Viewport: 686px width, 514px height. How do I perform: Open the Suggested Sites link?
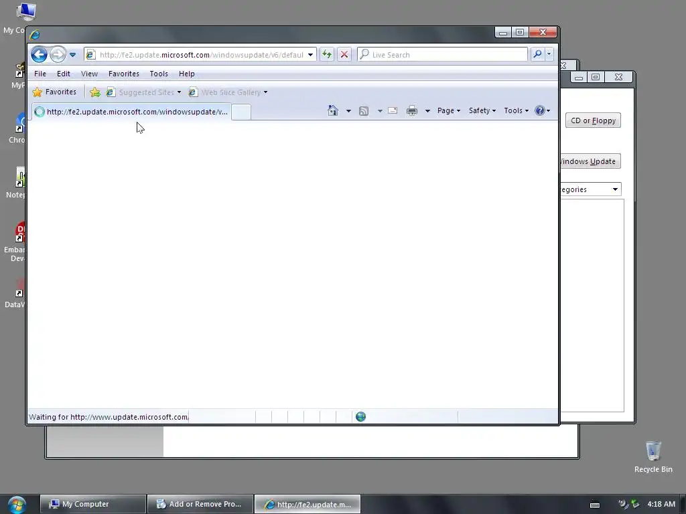(143, 92)
